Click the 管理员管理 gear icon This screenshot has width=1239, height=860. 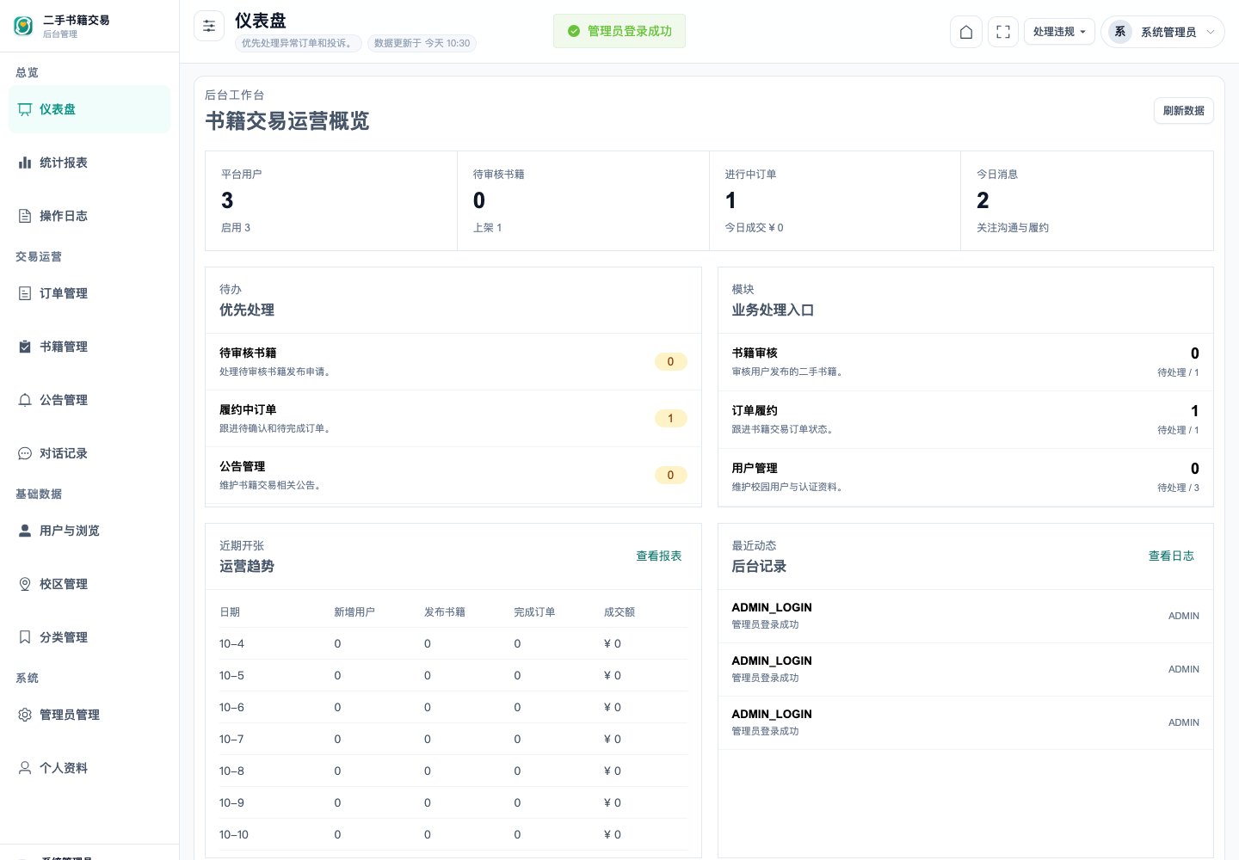coord(25,715)
